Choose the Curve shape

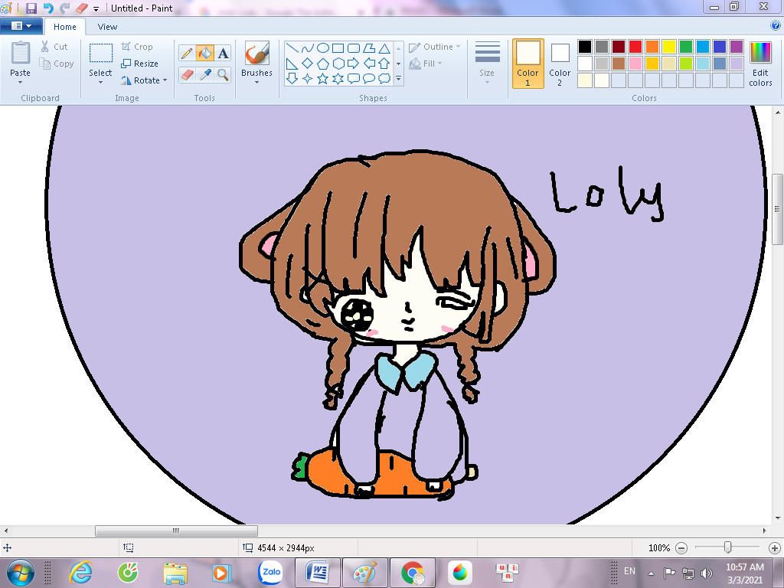[x=308, y=48]
